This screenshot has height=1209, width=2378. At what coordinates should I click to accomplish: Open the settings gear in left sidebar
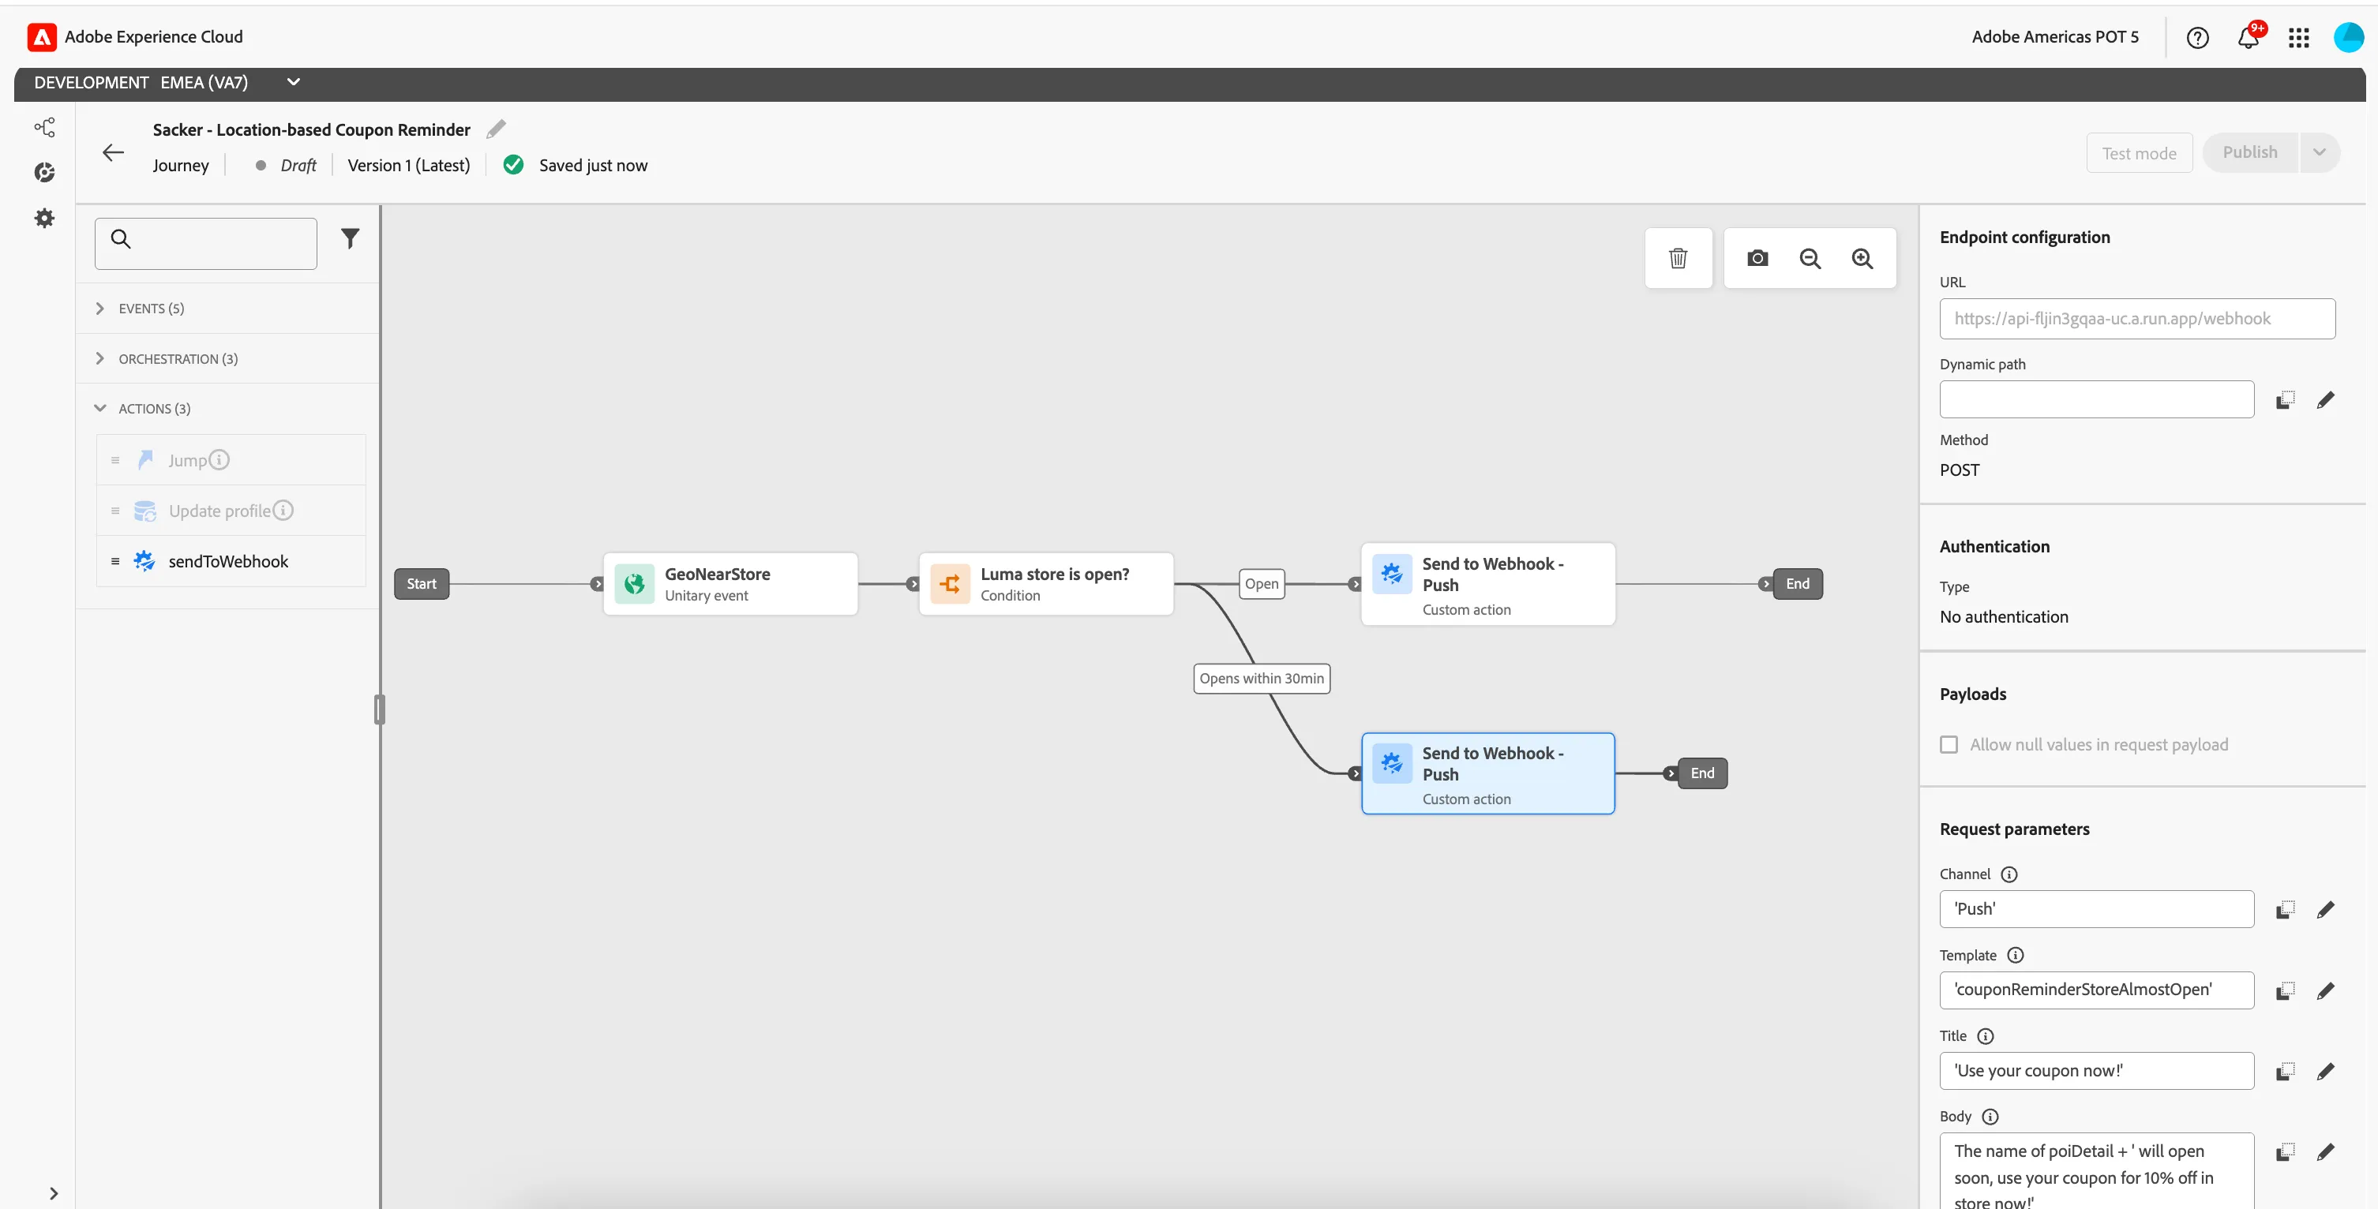(x=44, y=218)
